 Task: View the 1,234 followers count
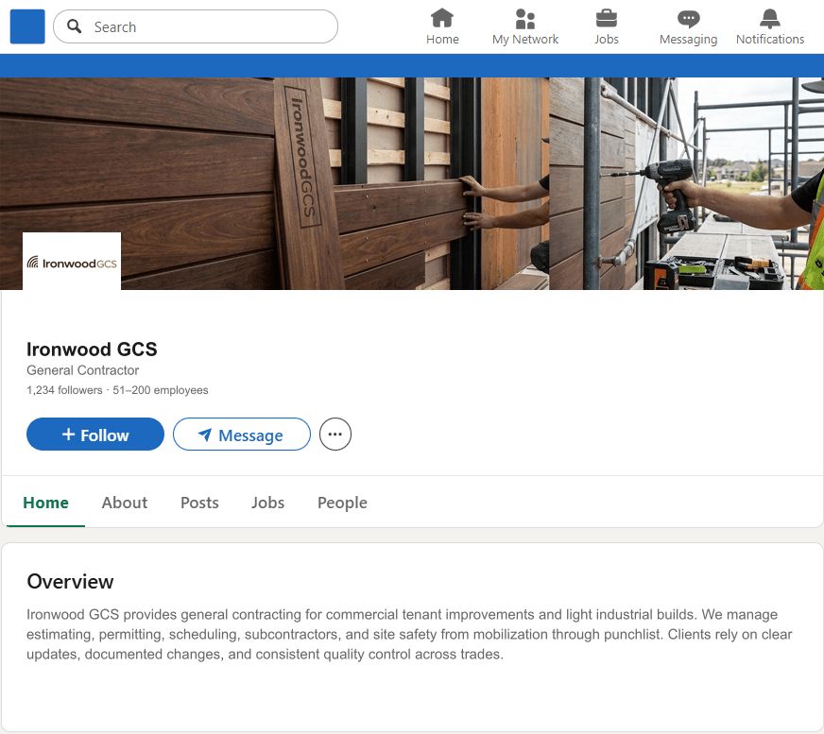point(64,389)
